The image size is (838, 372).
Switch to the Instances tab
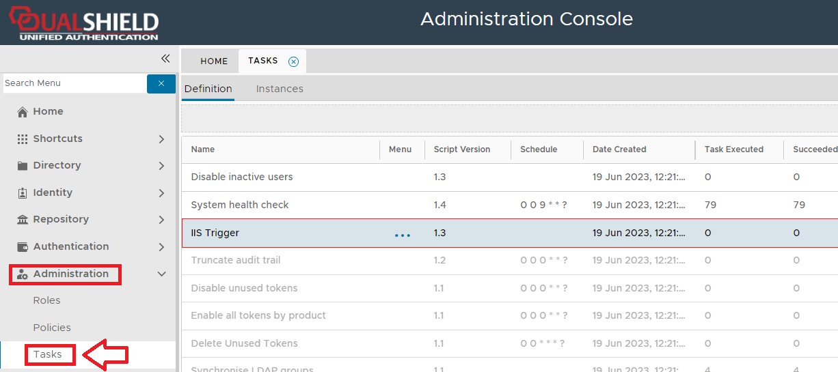pyautogui.click(x=280, y=89)
